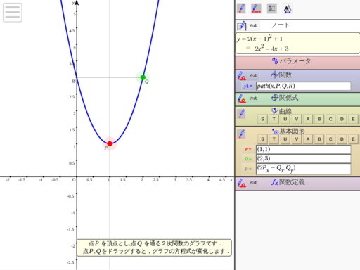Screen dimensions: 360x270
Task: Click the red point P on the graph
Action: pos(110,143)
